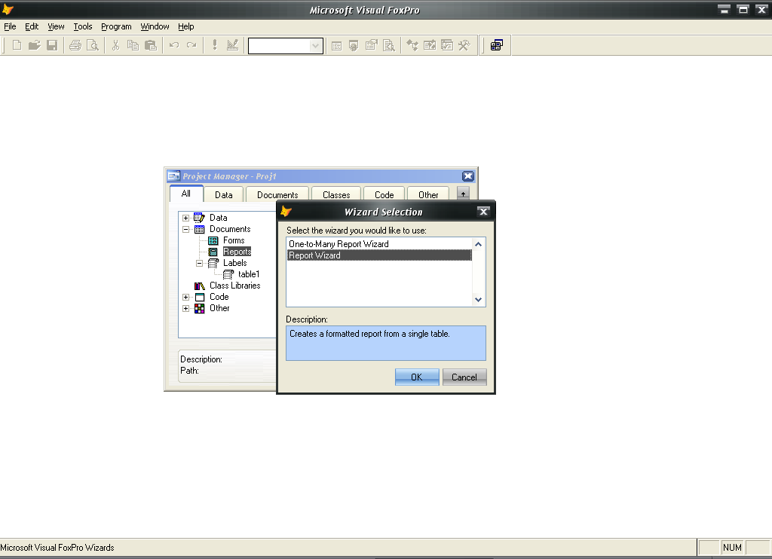772x559 pixels.
Task: Close the Project Manager window
Action: pyautogui.click(x=467, y=176)
